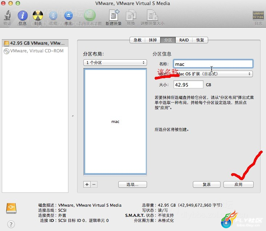
Task: Click total capacity text 42,949,672,960 字节
Action: click(201, 205)
